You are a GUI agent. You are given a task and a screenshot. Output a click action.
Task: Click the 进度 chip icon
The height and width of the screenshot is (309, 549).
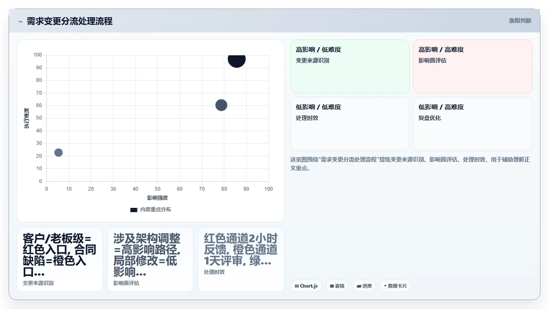[359, 286]
